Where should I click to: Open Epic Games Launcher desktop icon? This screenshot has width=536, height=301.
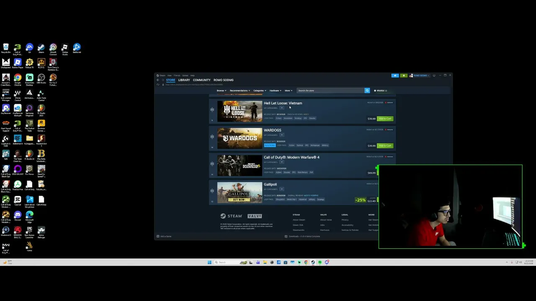coord(29,232)
